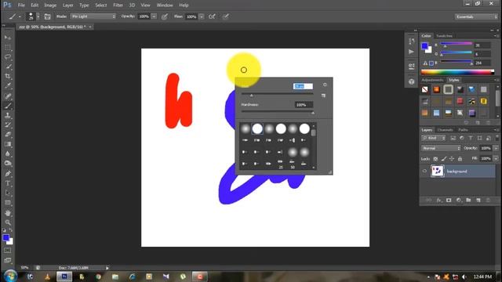Open brush picker gear settings menu
The height and width of the screenshot is (282, 502).
pyautogui.click(x=325, y=85)
